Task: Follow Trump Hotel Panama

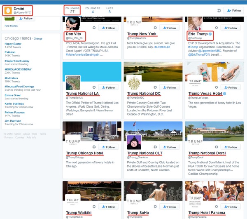Action: click(231, 207)
